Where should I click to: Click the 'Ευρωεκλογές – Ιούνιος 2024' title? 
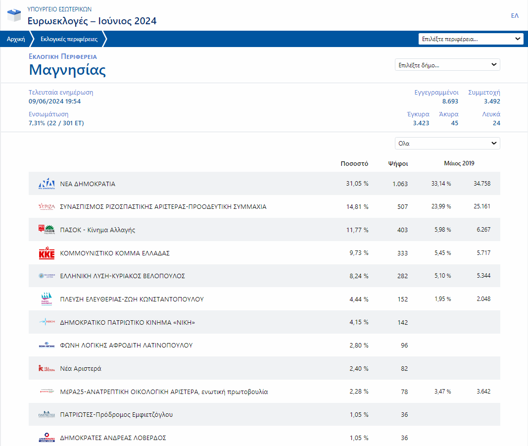[92, 21]
